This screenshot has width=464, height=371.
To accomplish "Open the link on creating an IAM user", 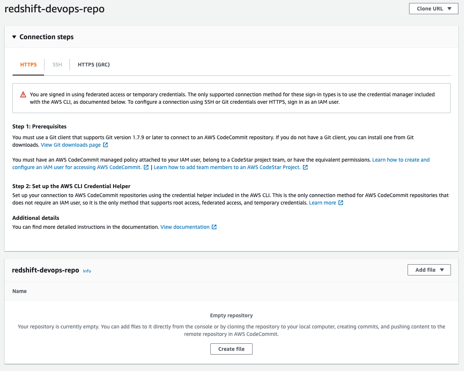I will coord(221,163).
